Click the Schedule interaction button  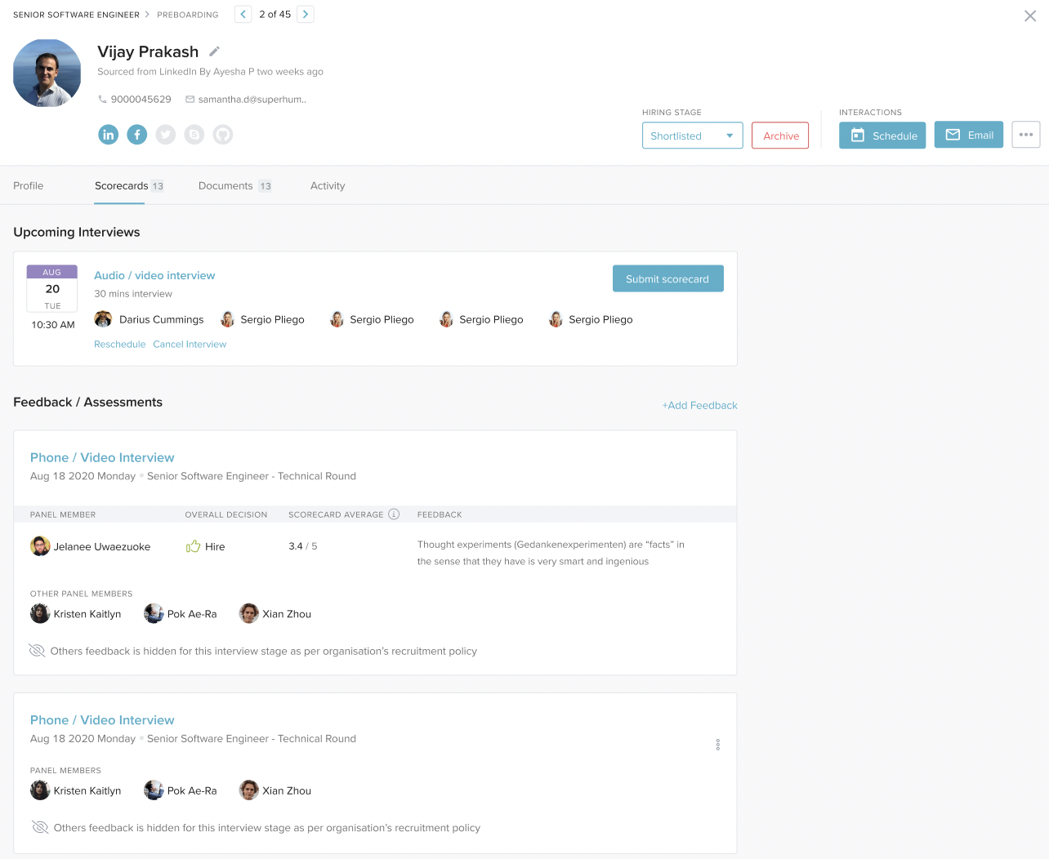click(x=882, y=136)
